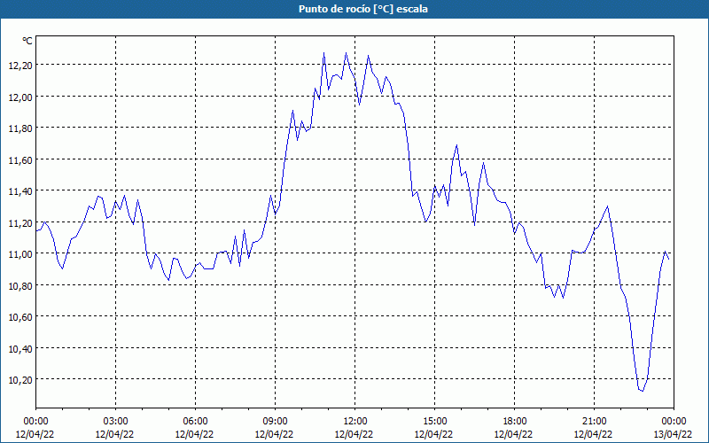Click the 12,00 y-axis value
This screenshot has height=443, width=709.
[x=20, y=97]
